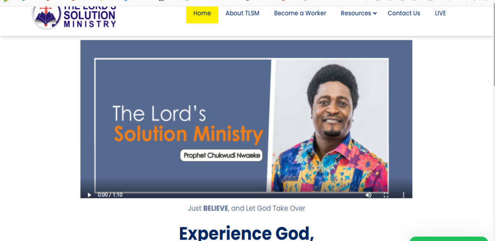Screen dimensions: 495x241
Task: Click the 'Solution Ministry' title in video
Action: tap(189, 134)
